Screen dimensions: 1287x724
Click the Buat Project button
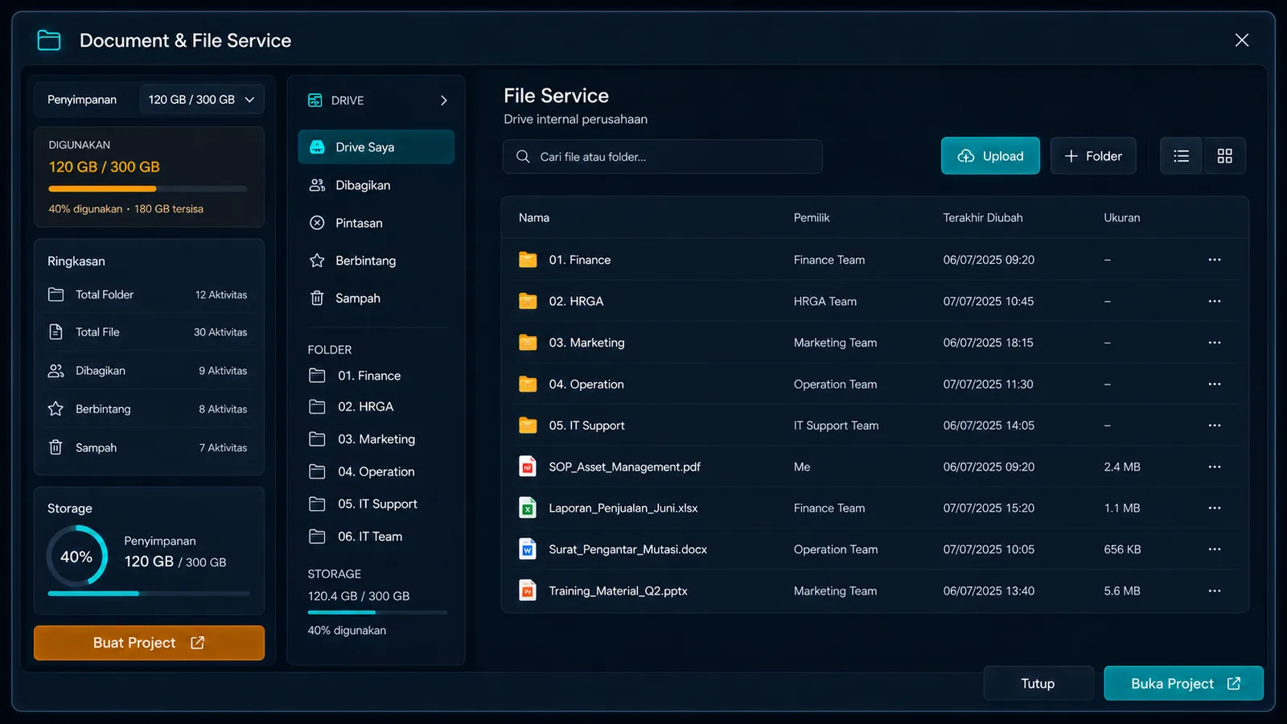point(149,643)
